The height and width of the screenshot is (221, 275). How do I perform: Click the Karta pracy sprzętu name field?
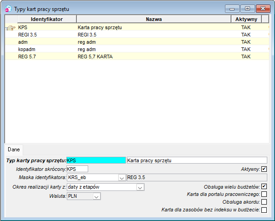click(x=197, y=160)
